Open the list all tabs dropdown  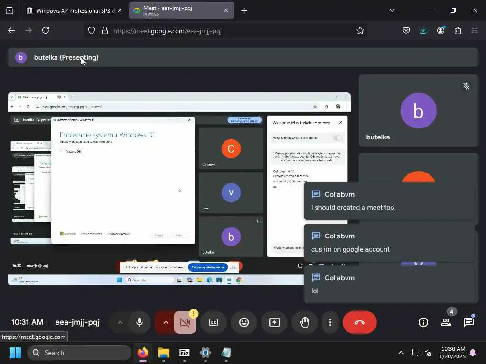tap(392, 10)
